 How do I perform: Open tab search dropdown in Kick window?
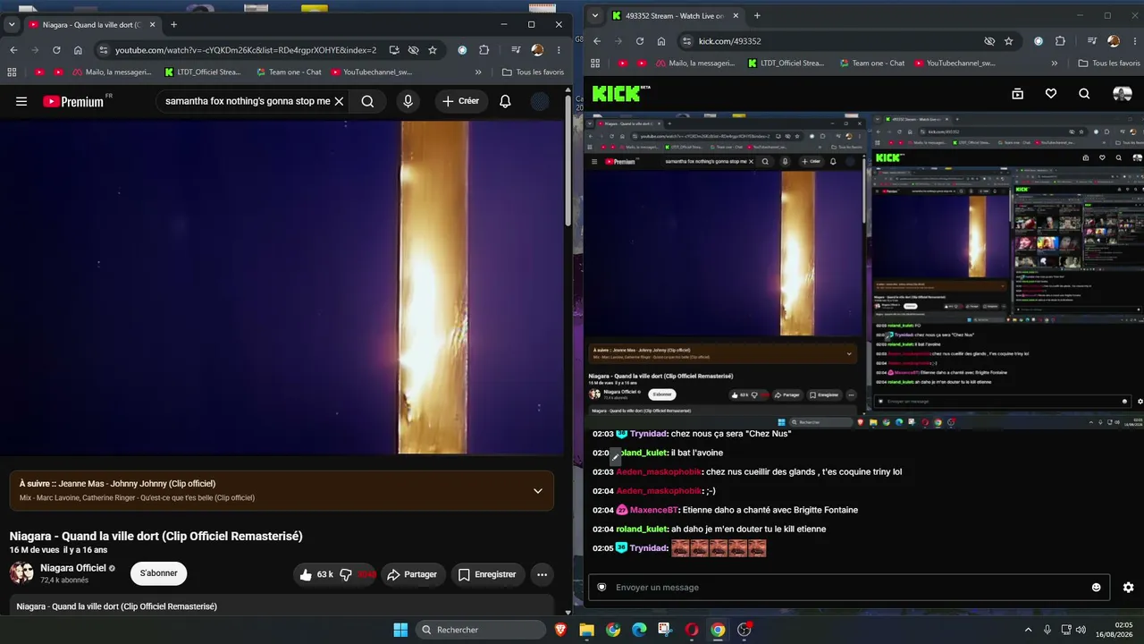(595, 15)
